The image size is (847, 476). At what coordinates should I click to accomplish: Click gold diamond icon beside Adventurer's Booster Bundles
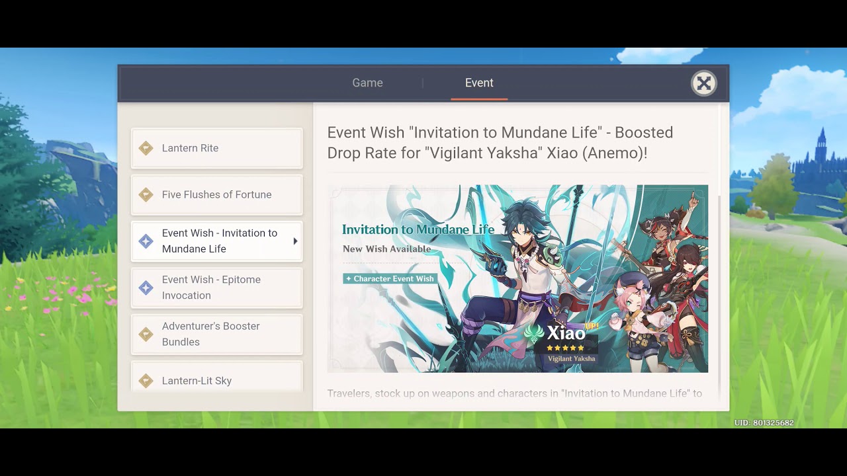point(146,334)
